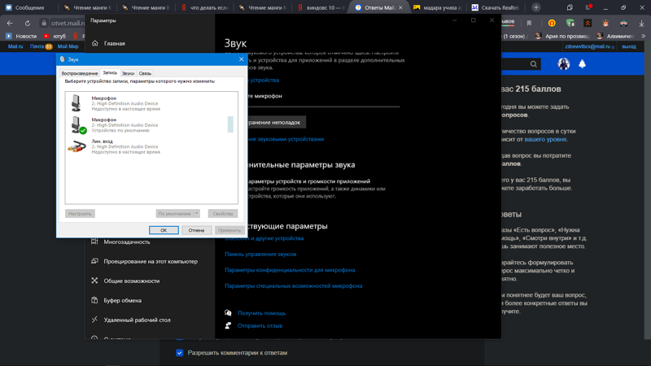Click the По умолчанию button

(175, 213)
